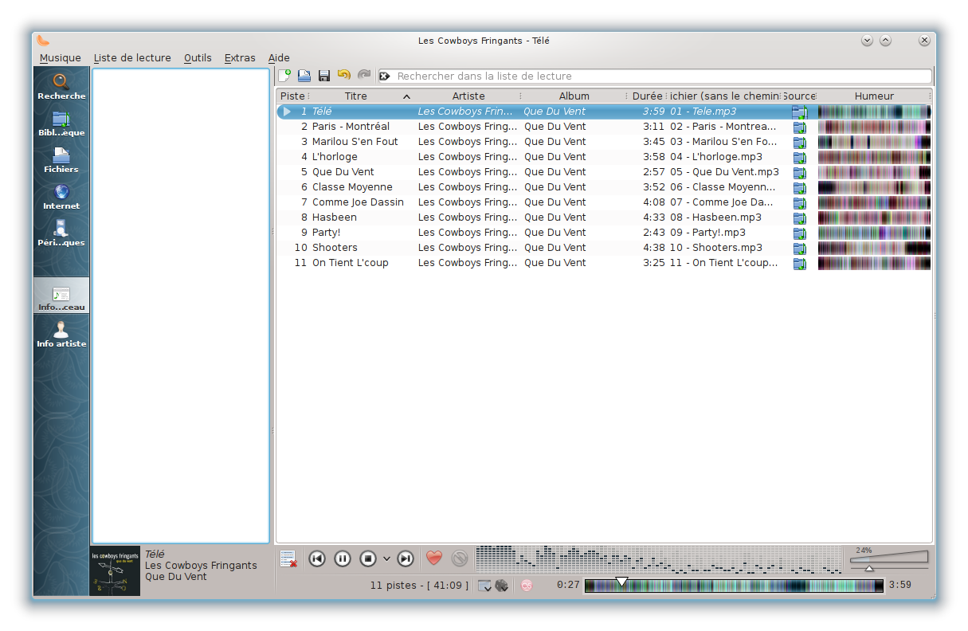Click the source icon in the Que Du Vent row
The height and width of the screenshot is (631, 968).
[x=799, y=173]
